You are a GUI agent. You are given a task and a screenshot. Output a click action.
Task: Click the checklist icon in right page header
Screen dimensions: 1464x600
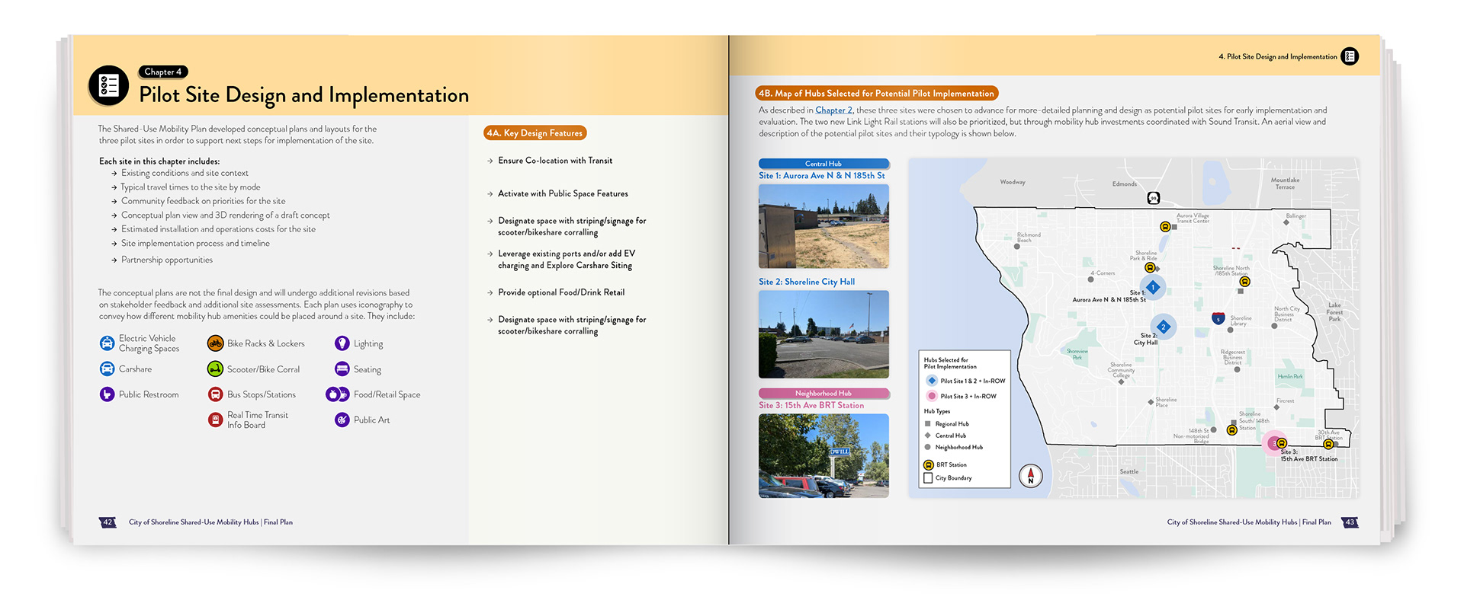pyautogui.click(x=1350, y=56)
